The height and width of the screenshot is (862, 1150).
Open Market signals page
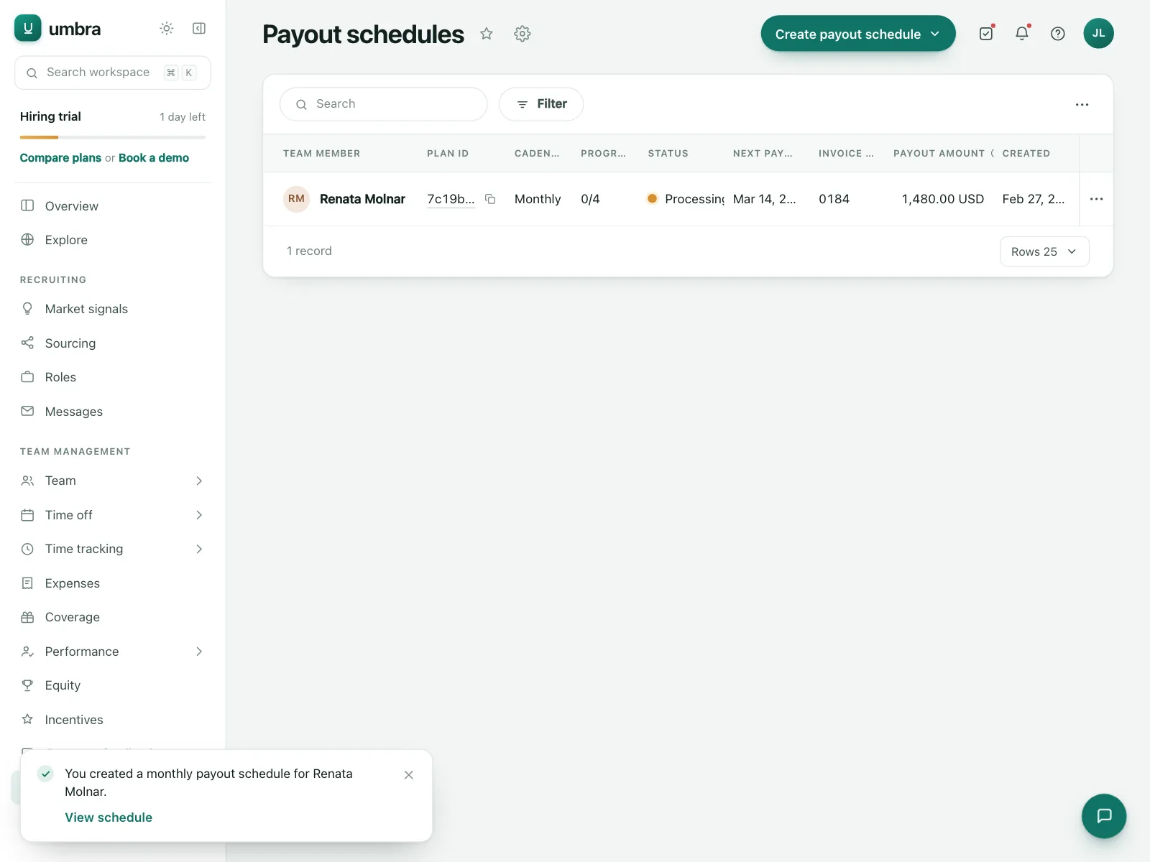coord(113,309)
